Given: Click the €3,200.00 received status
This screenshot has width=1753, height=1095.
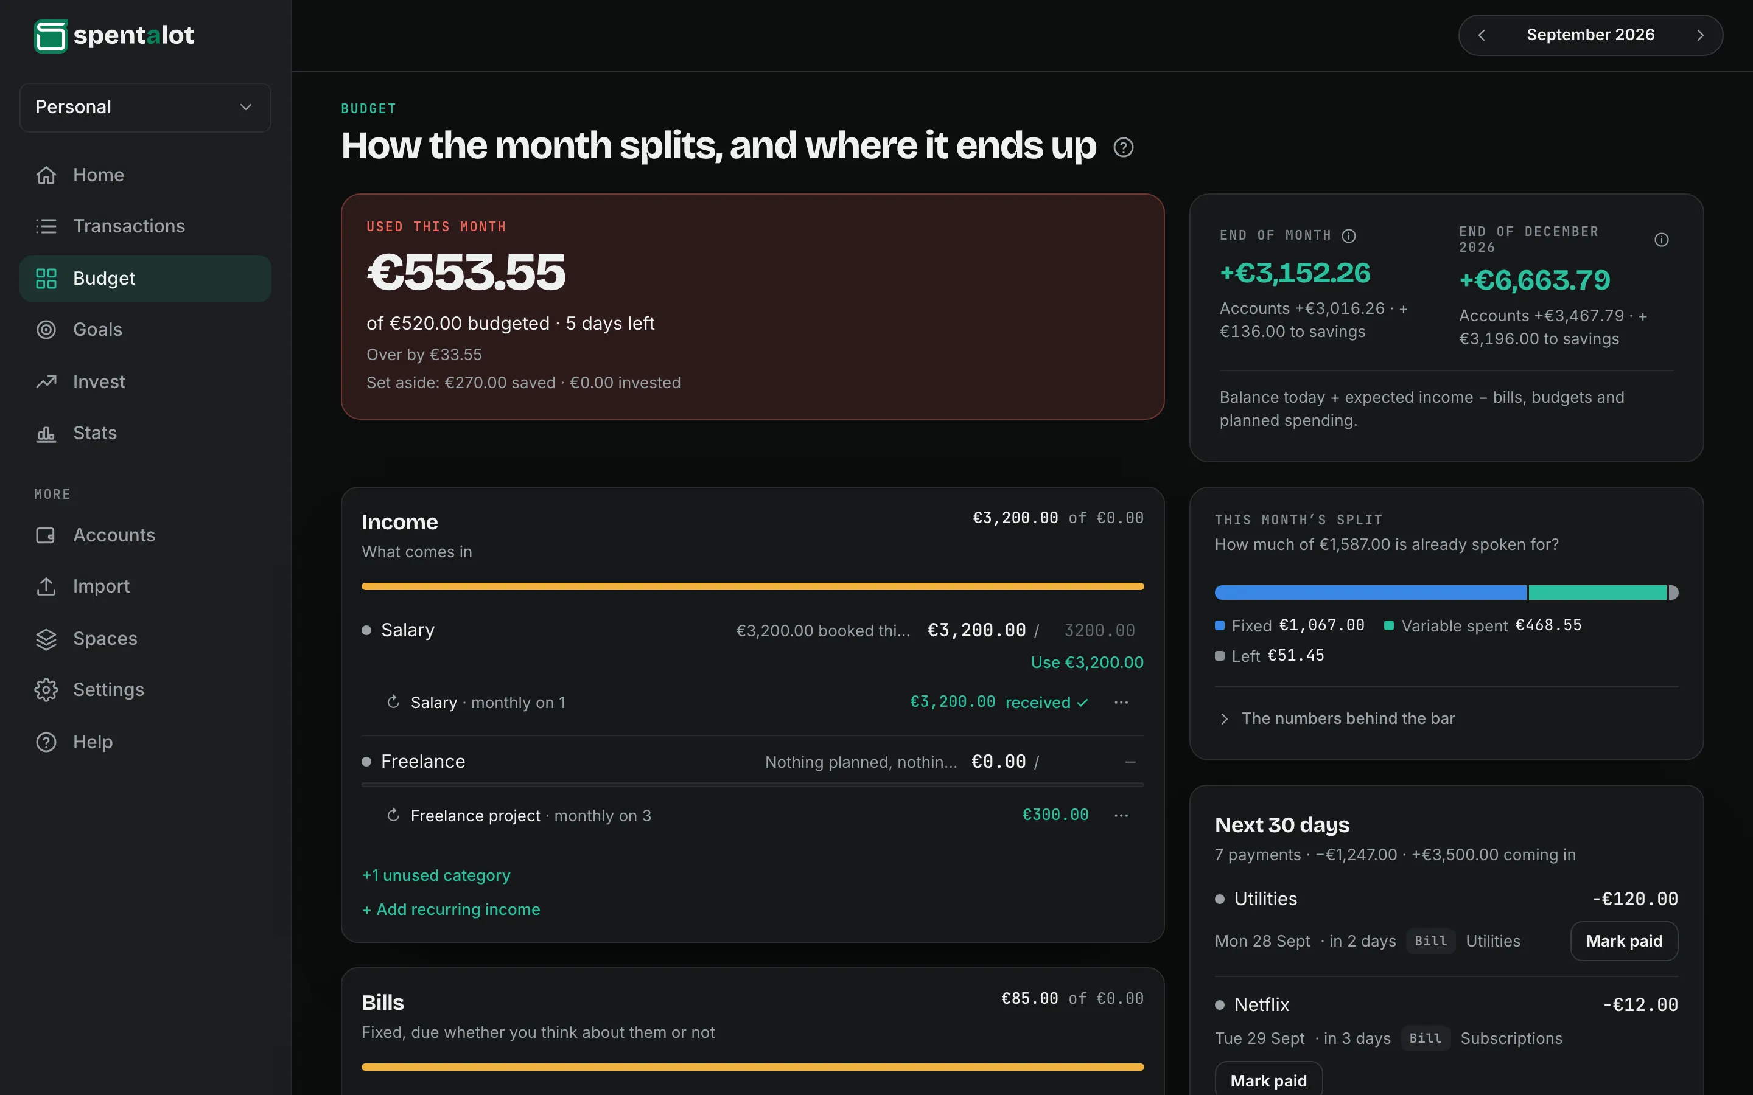Looking at the screenshot, I should click(999, 702).
